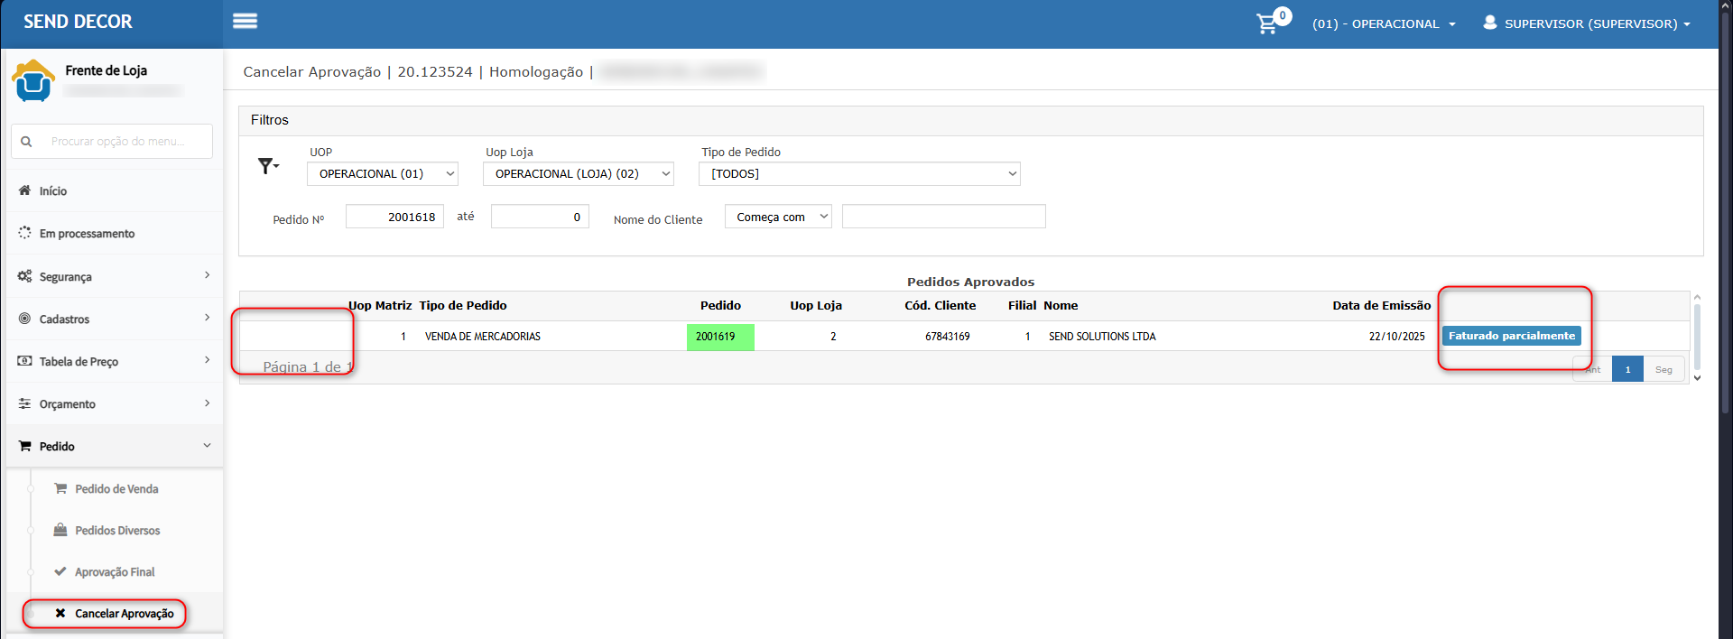Open the Aprovação Final menu item
Screen dimensions: 1733x639
click(115, 572)
